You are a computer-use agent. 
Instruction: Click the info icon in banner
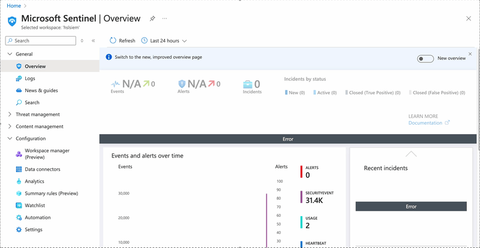click(x=109, y=57)
